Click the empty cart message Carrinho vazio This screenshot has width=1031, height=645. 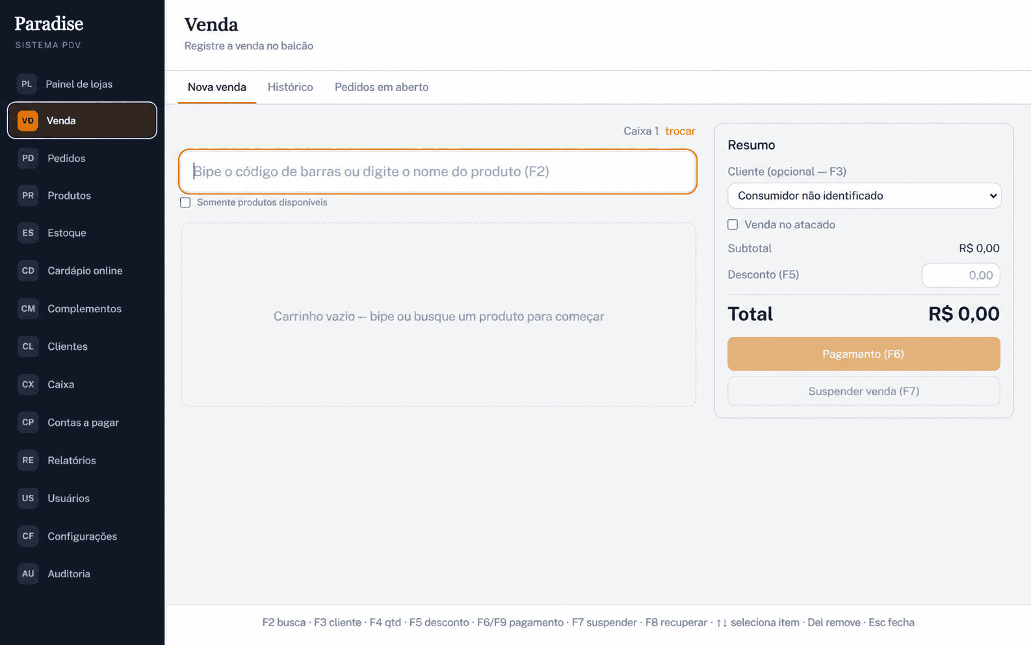click(x=439, y=316)
